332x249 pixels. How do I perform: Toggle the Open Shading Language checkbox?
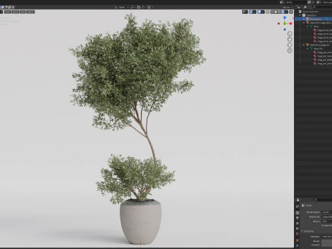pos(323,225)
